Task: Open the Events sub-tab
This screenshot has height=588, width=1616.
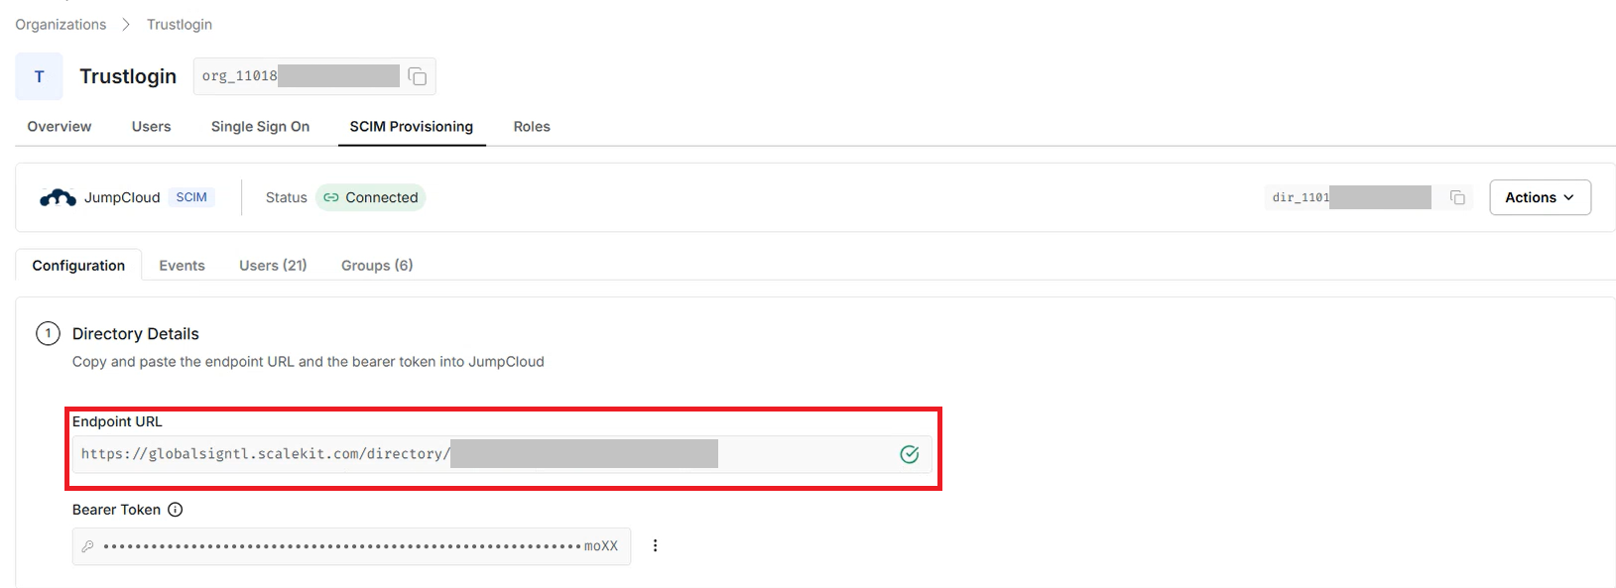Action: [x=182, y=265]
